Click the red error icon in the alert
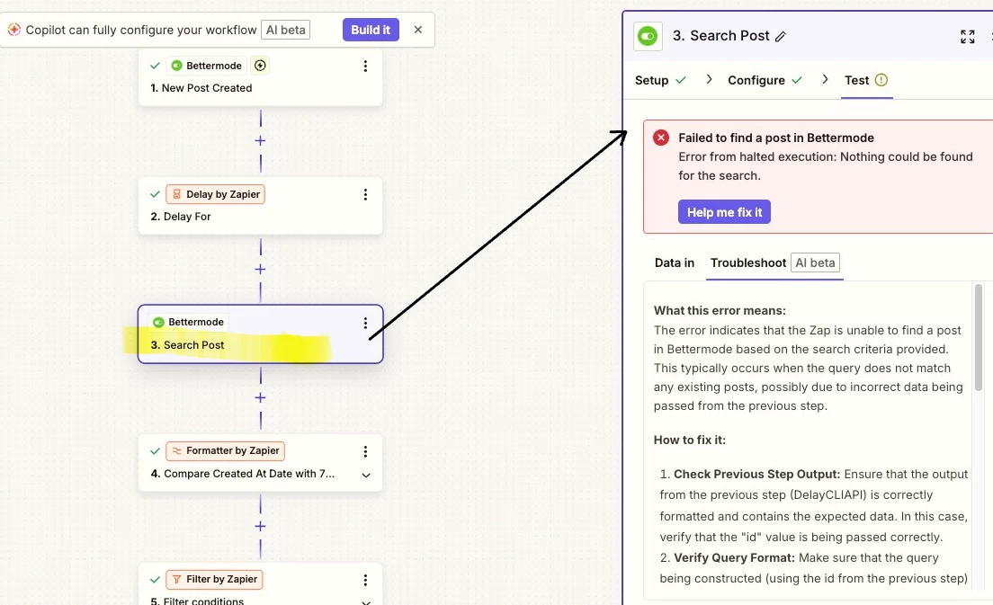Screen dimensions: 993x605 coord(661,138)
